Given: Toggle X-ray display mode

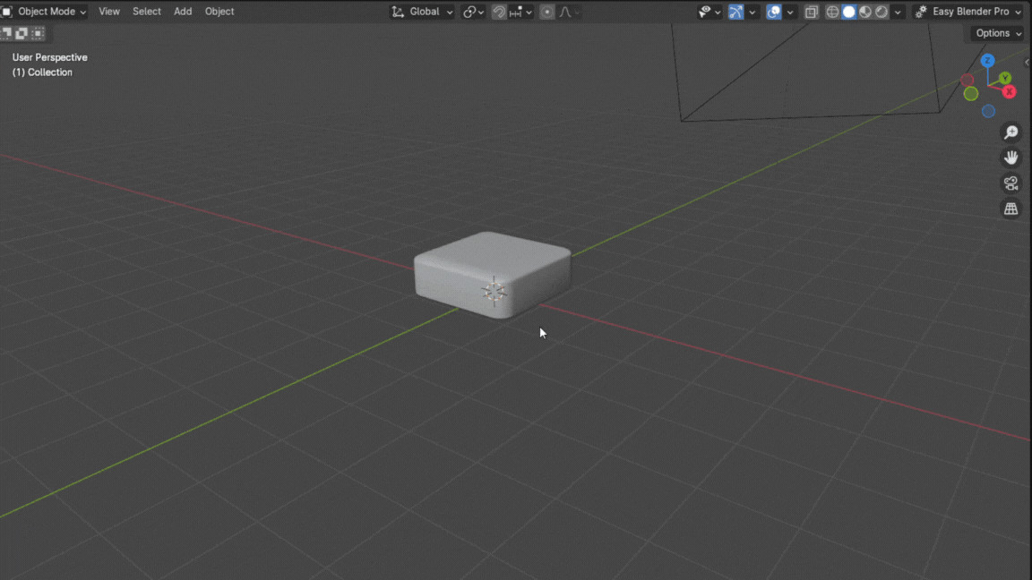Looking at the screenshot, I should pyautogui.click(x=811, y=12).
